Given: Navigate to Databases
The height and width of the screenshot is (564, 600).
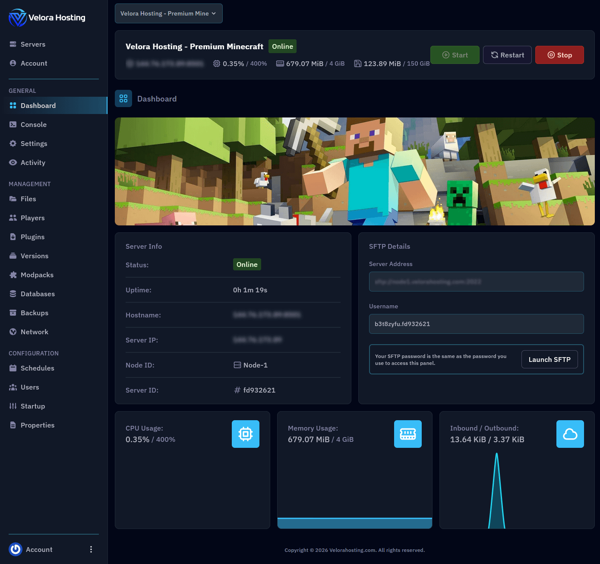Looking at the screenshot, I should 38,294.
